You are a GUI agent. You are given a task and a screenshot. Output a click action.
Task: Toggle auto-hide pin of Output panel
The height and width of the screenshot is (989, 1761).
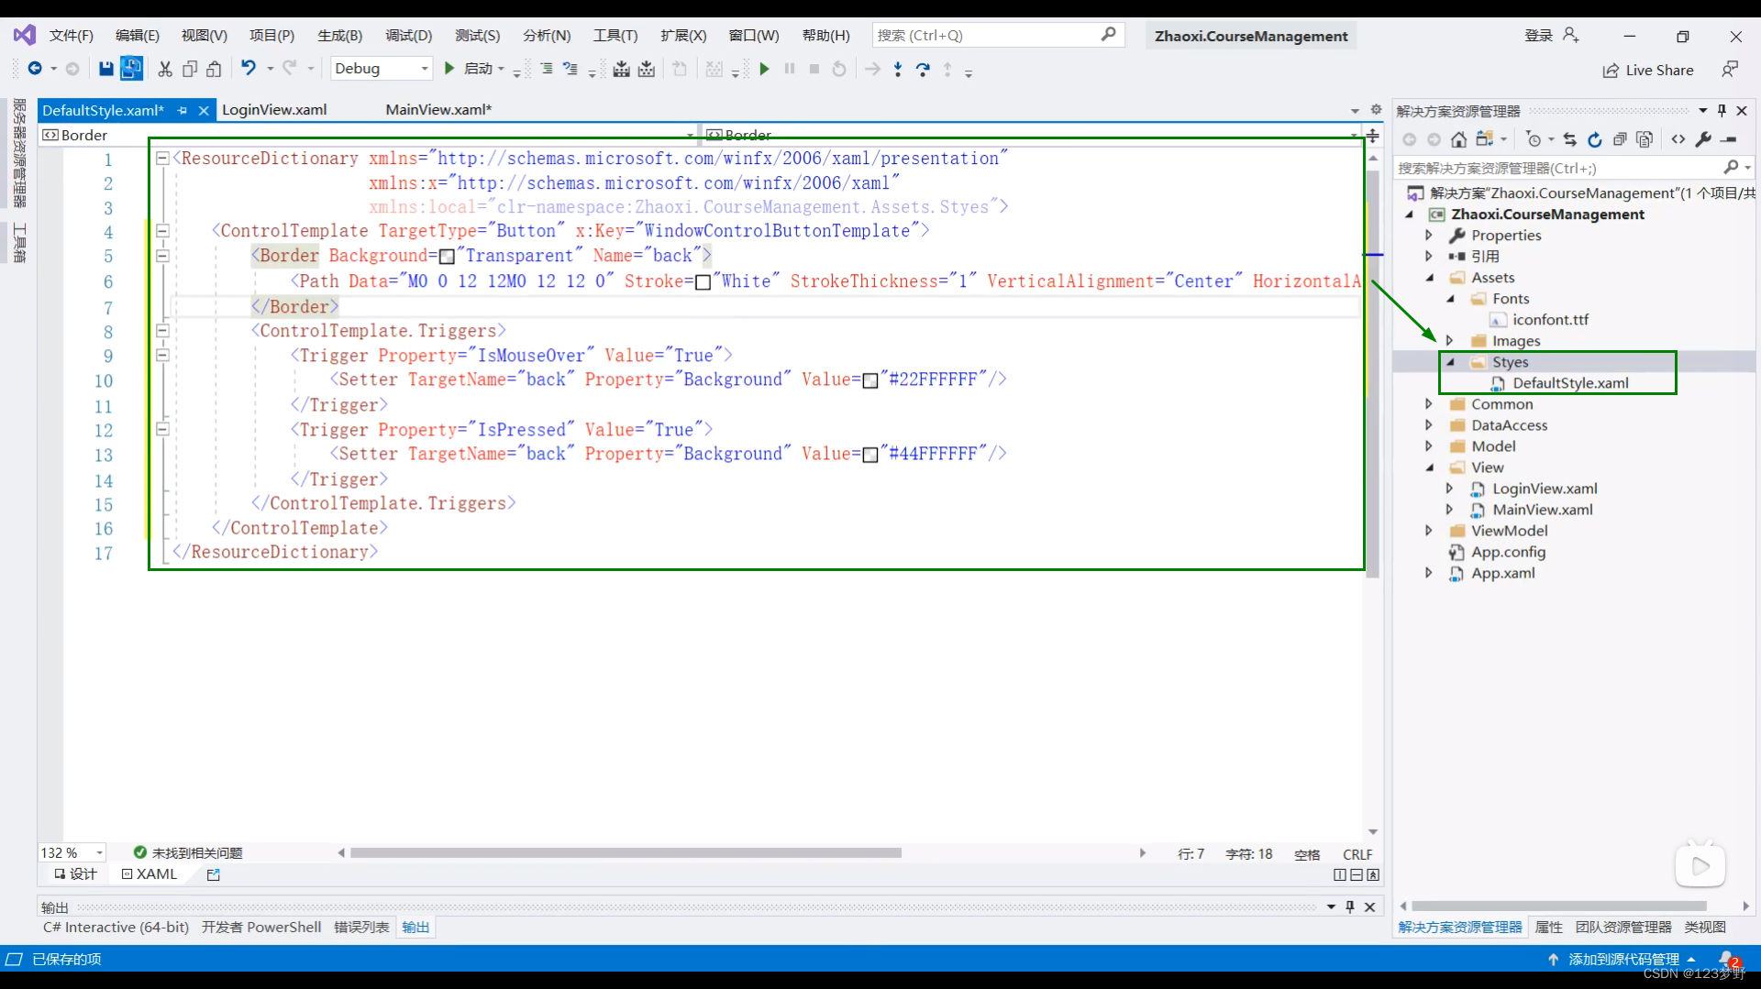[x=1350, y=907]
